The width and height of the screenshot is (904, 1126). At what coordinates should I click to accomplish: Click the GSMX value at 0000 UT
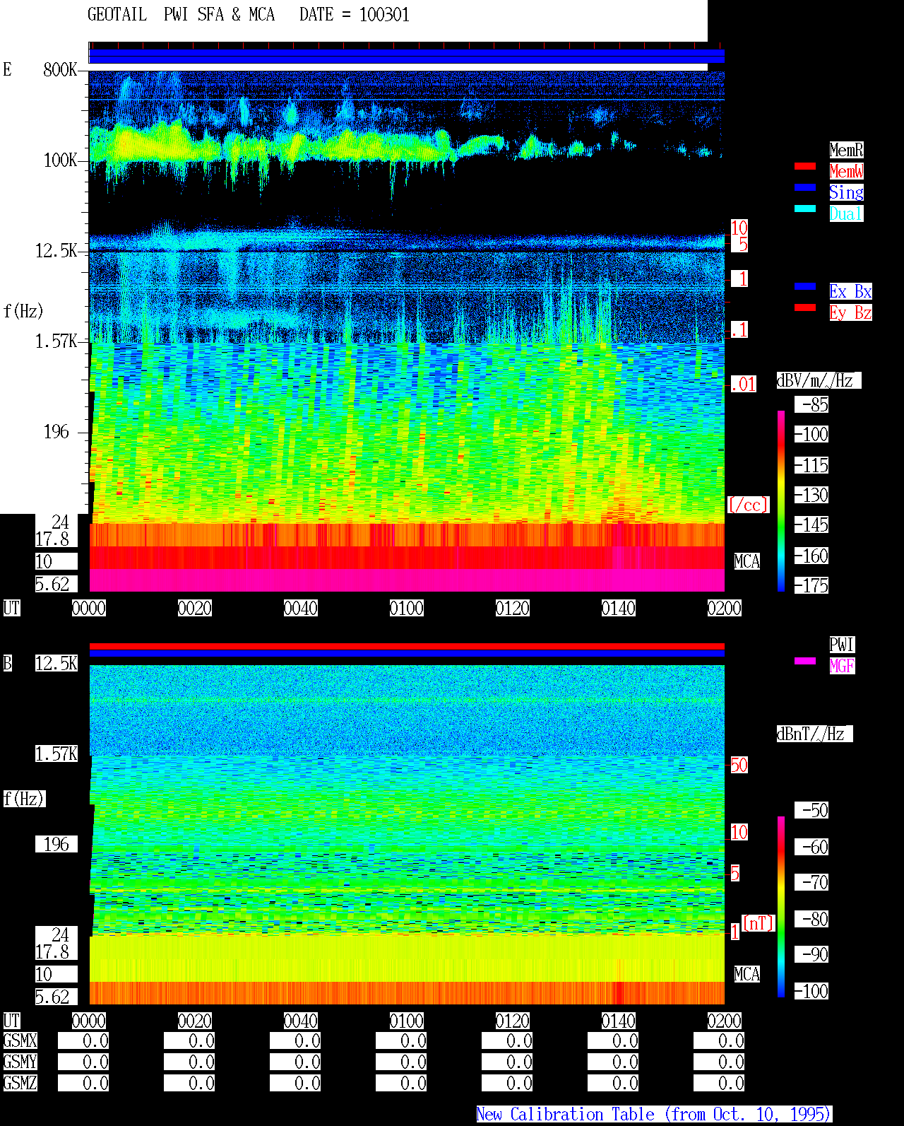click(x=83, y=1040)
